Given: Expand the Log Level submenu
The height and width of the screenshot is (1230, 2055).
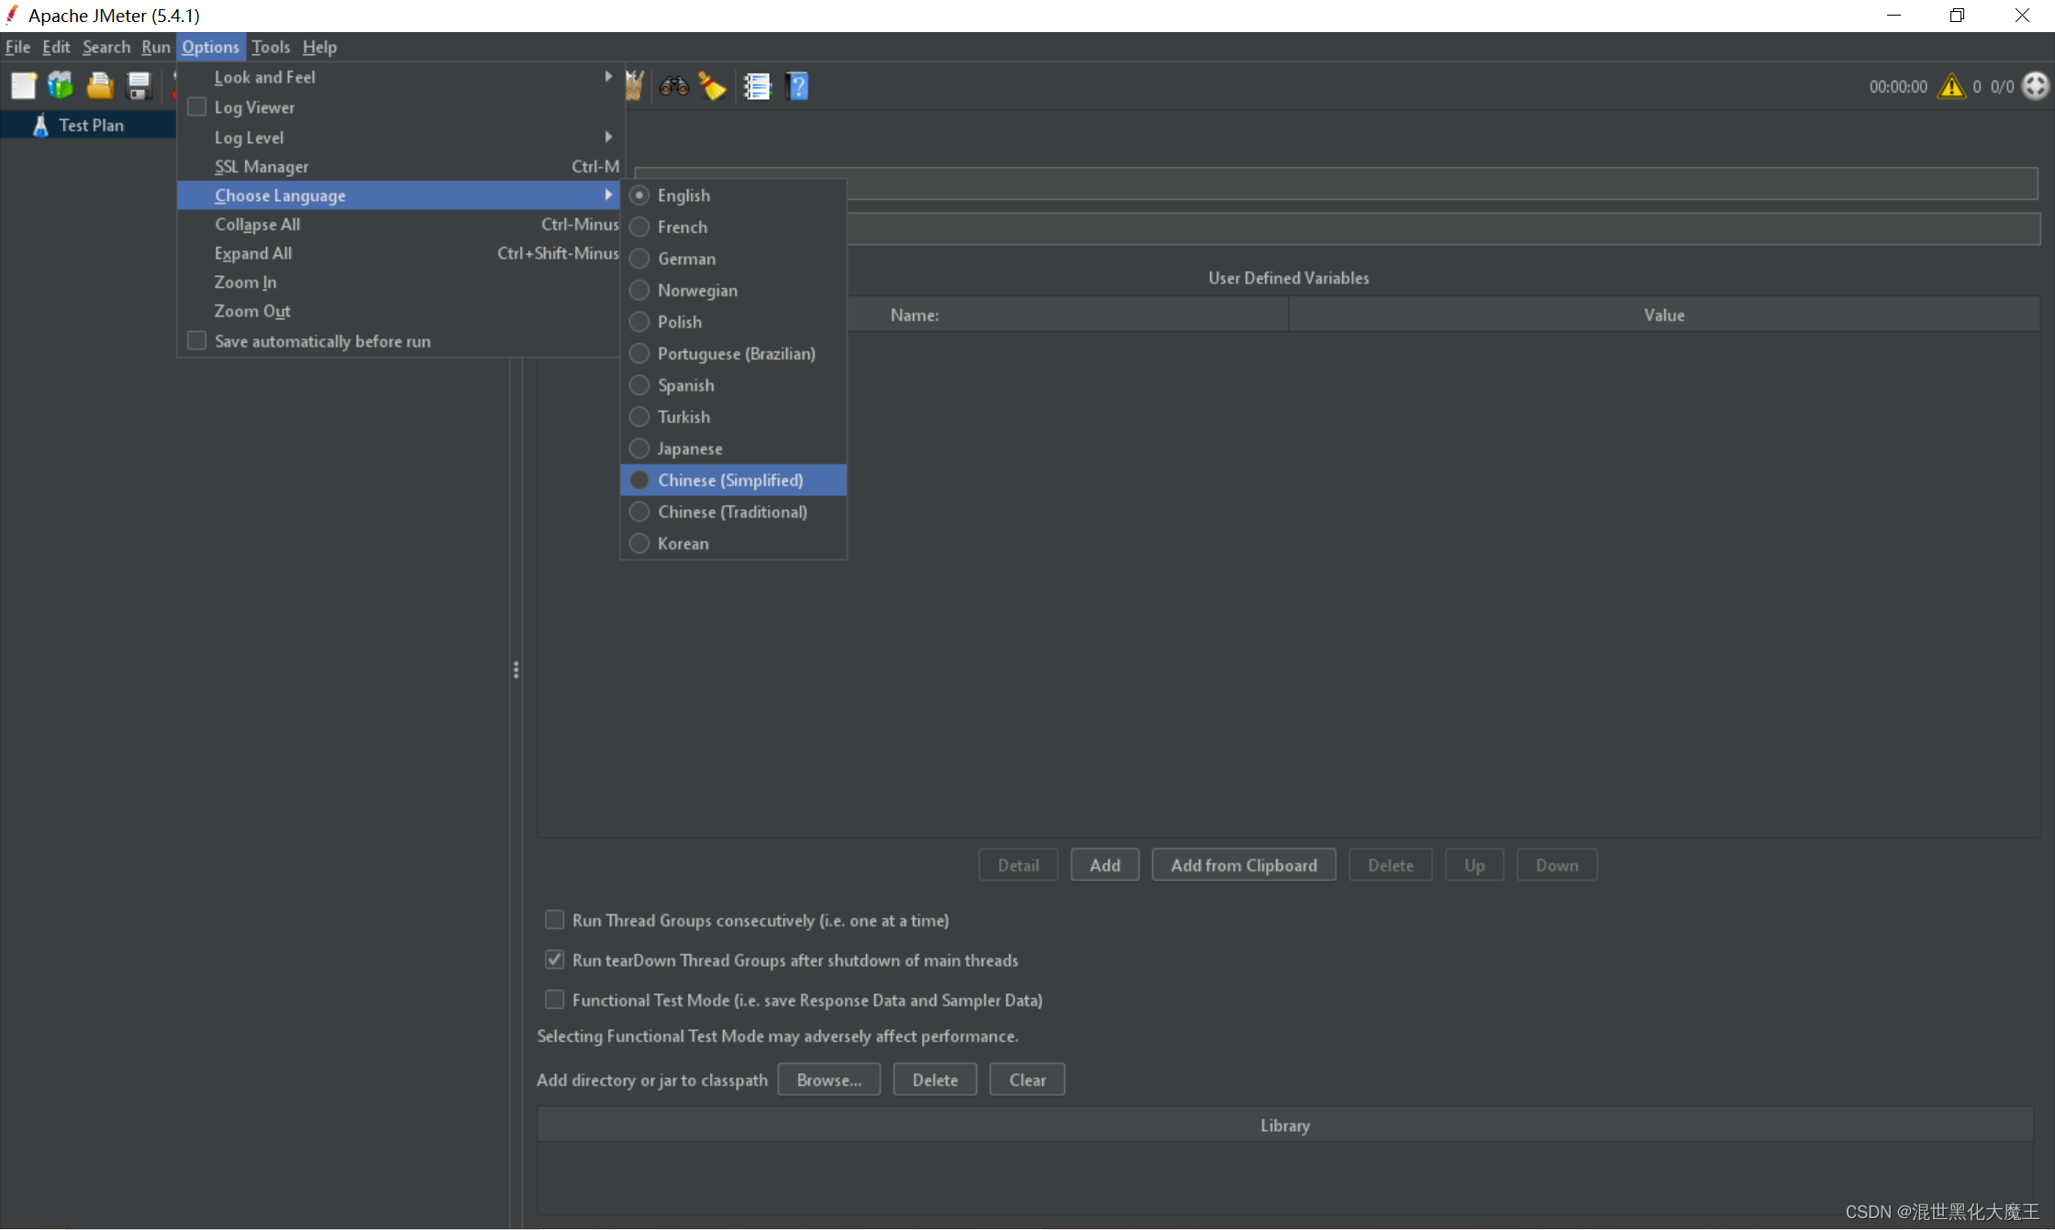Looking at the screenshot, I should click(399, 137).
